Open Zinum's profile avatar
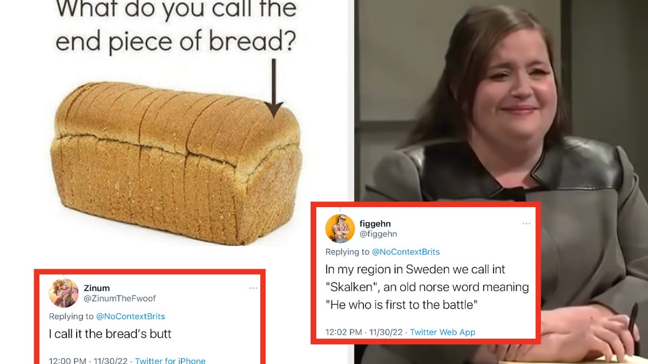 click(64, 293)
